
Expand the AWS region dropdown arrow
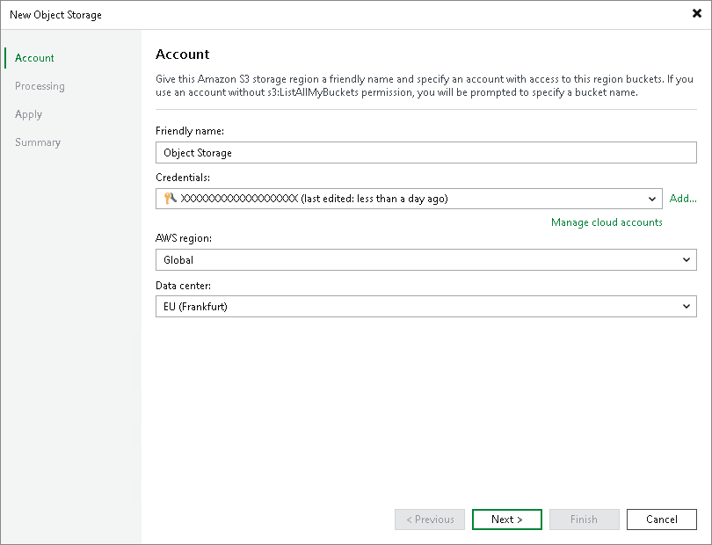click(687, 260)
